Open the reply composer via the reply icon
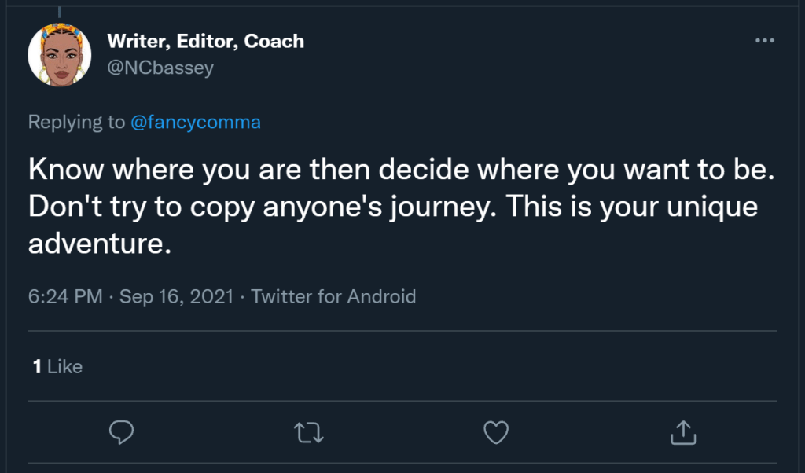 [x=122, y=431]
